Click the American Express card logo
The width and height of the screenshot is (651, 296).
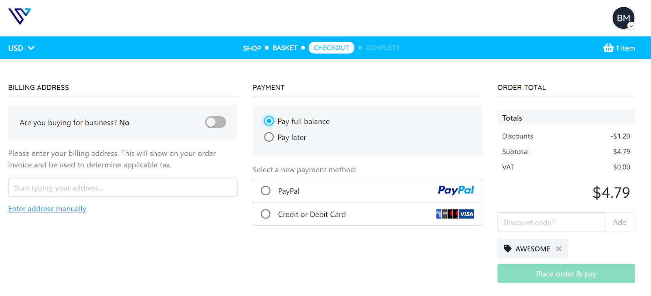pos(439,214)
